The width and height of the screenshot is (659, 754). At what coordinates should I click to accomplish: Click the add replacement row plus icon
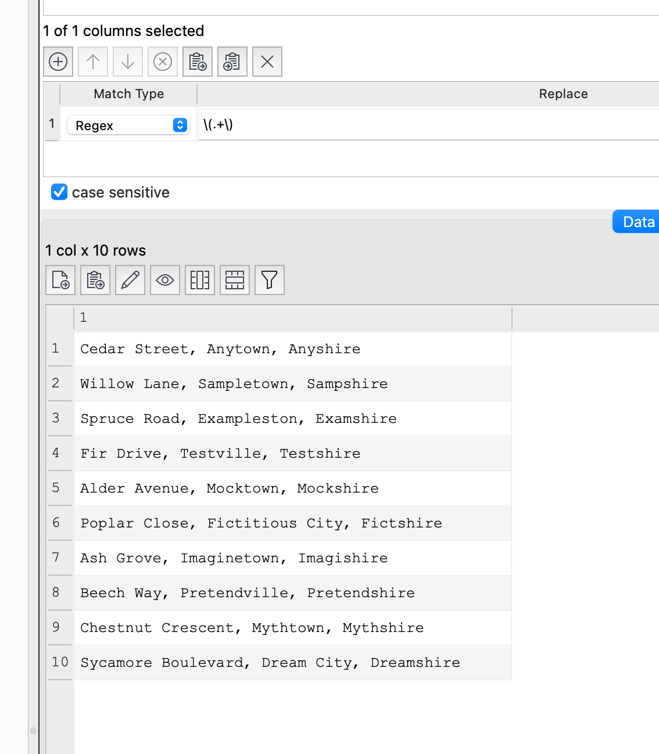[58, 62]
